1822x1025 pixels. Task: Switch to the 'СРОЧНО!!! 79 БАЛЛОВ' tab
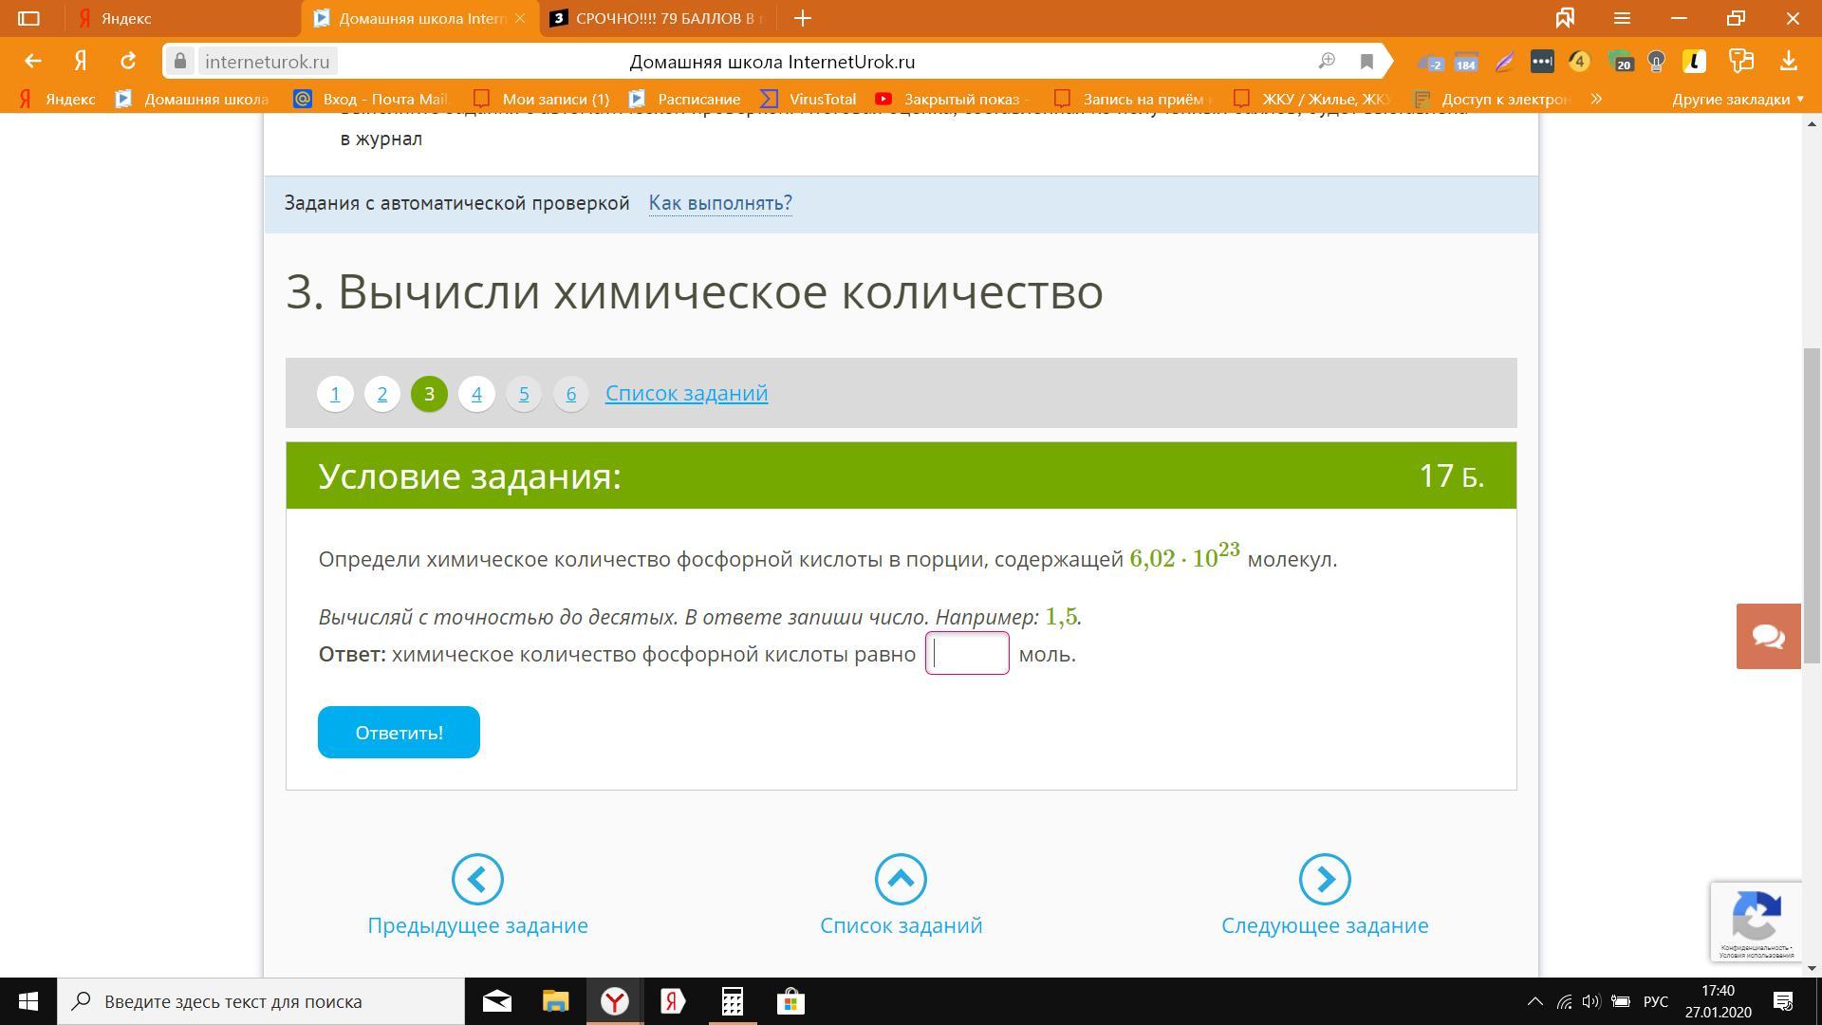click(664, 18)
